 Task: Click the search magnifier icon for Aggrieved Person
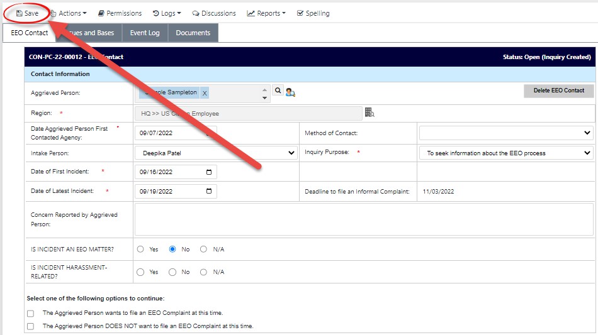coord(278,91)
